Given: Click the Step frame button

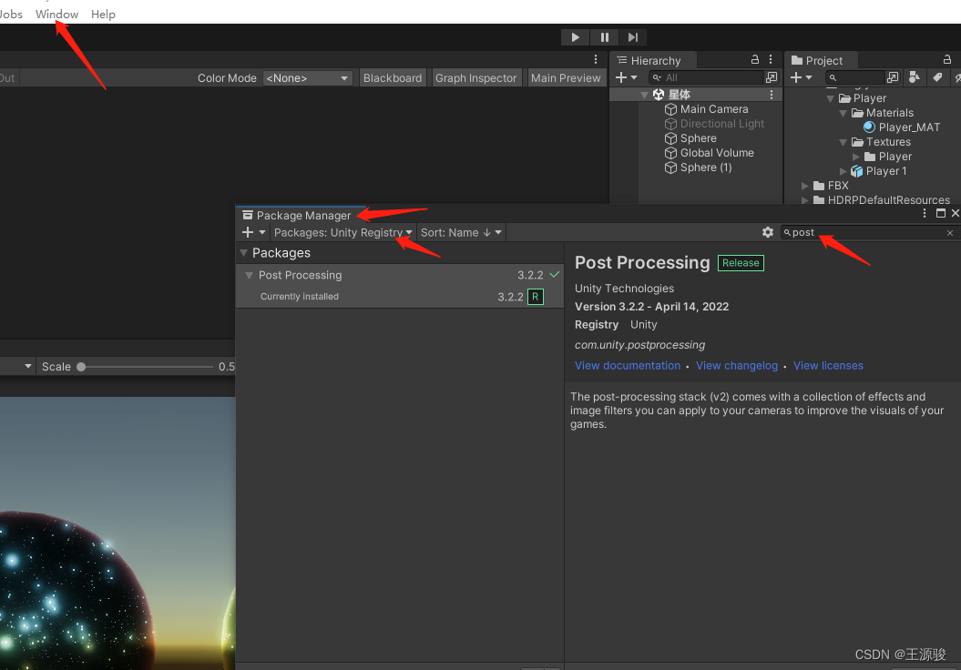Looking at the screenshot, I should [633, 37].
